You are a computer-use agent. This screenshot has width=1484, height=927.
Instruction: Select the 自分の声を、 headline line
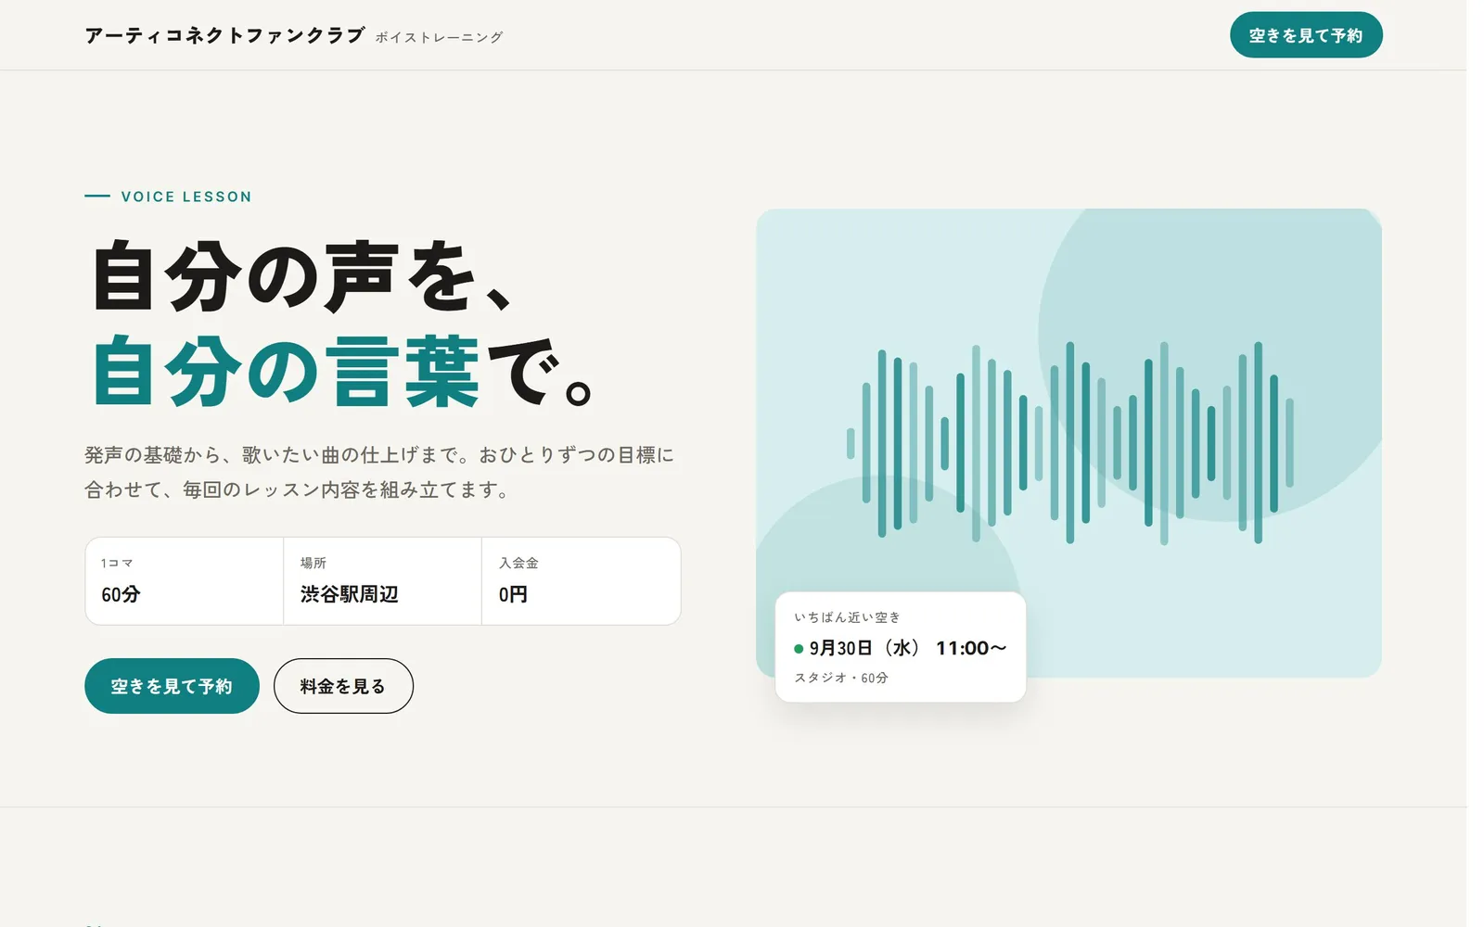coord(302,275)
